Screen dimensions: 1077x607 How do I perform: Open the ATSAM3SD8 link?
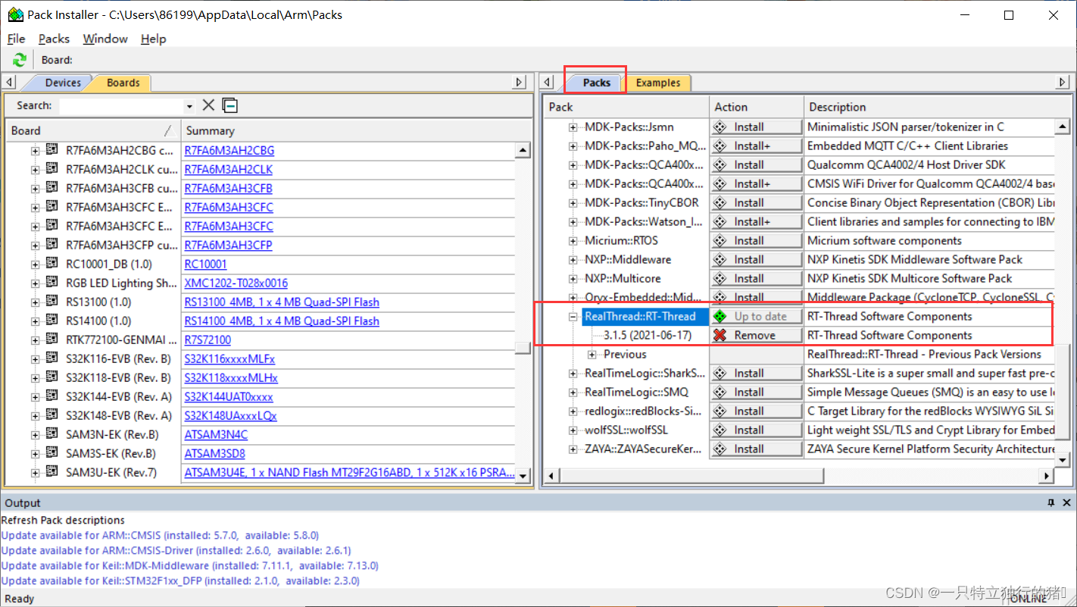[x=215, y=453]
